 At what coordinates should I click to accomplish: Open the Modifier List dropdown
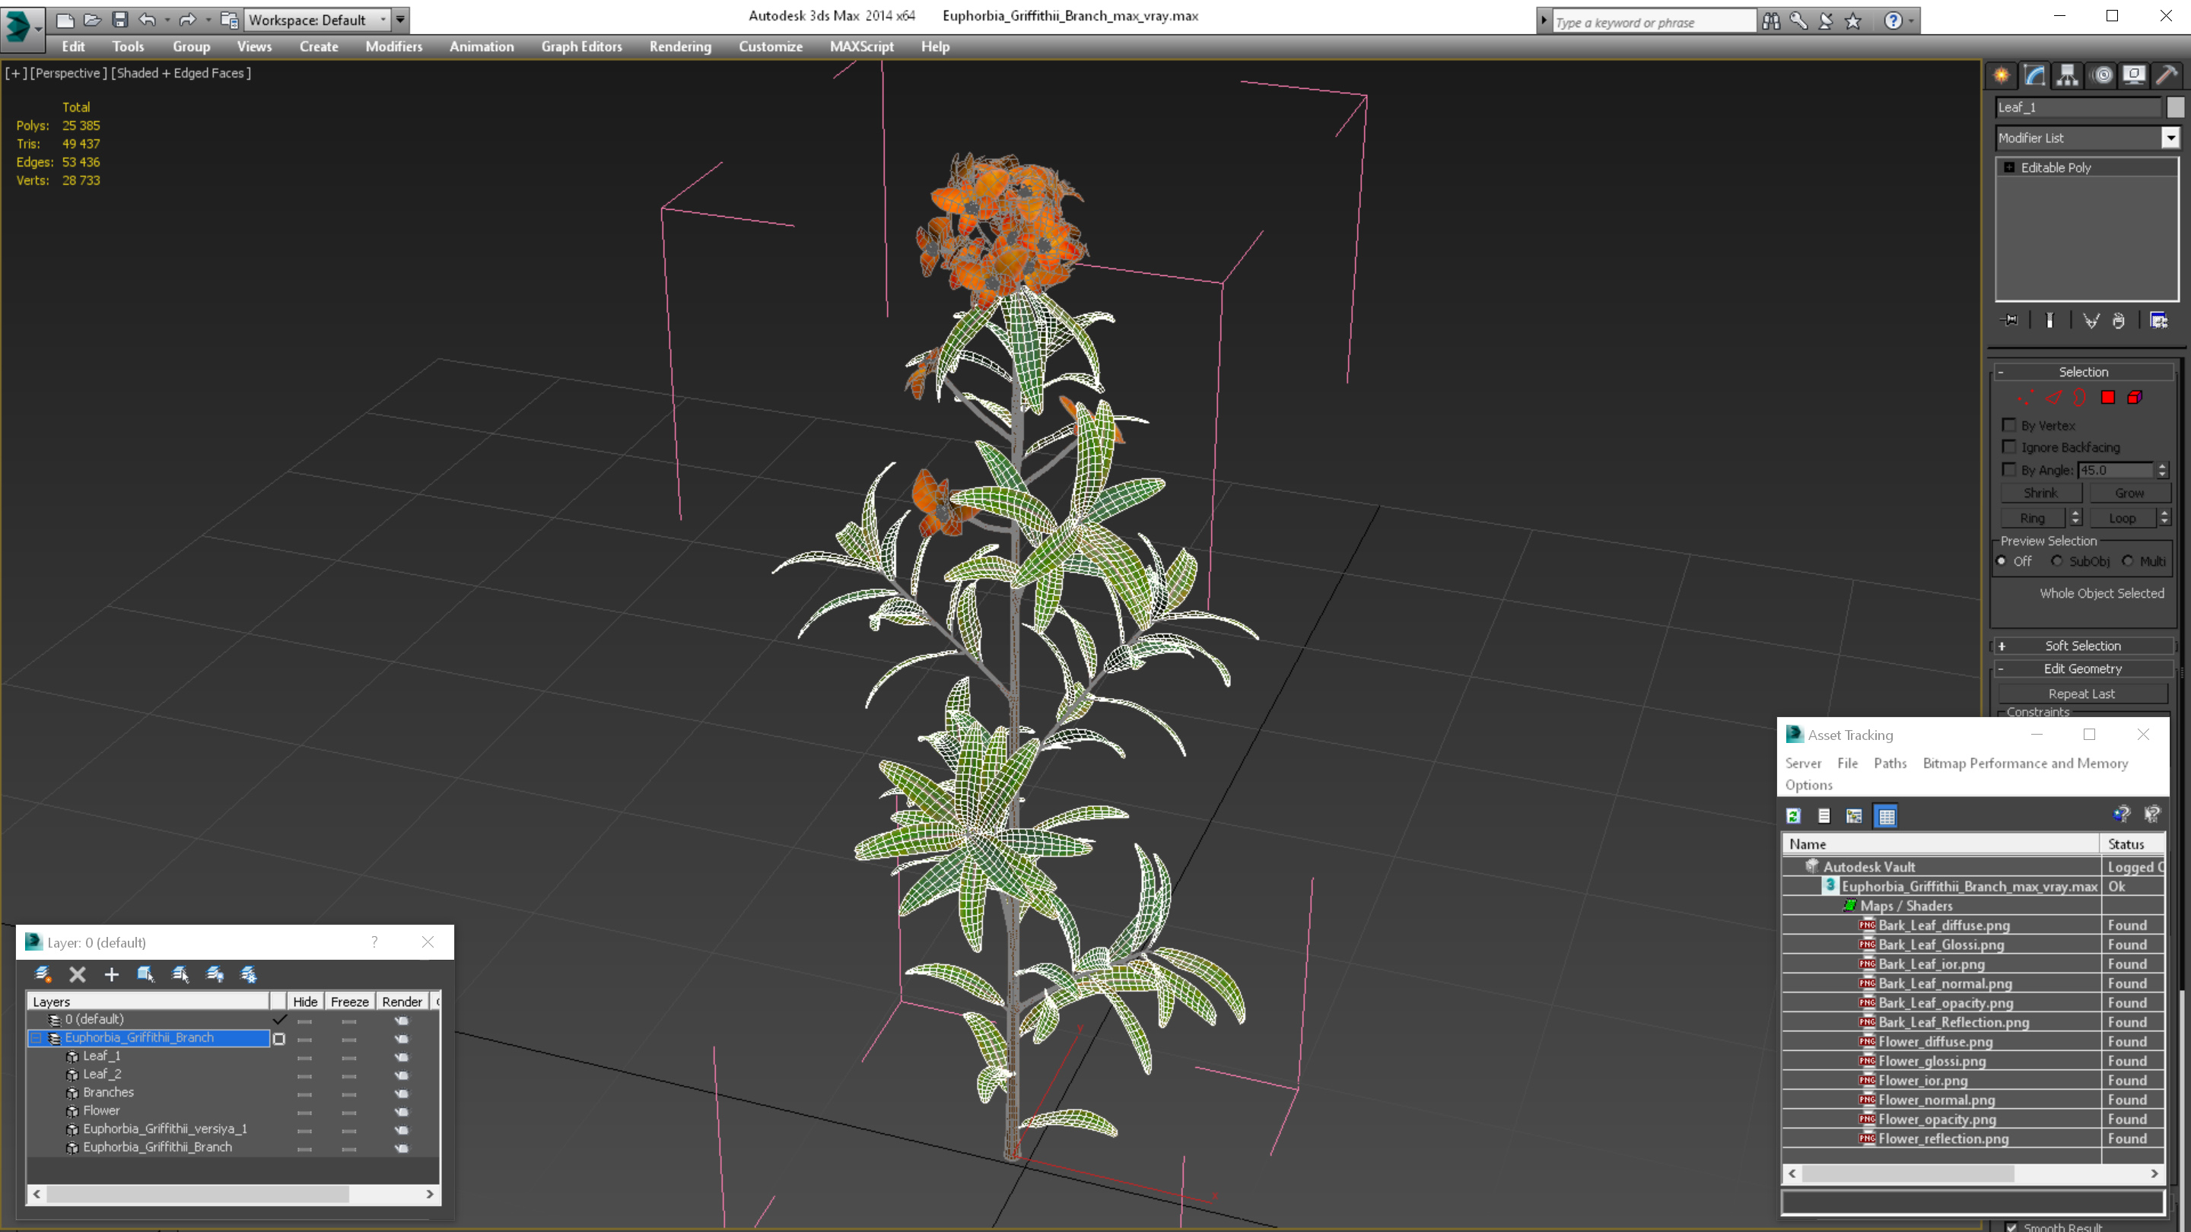pos(2170,138)
